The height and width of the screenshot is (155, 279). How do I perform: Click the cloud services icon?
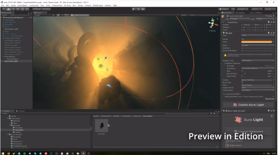233,9
